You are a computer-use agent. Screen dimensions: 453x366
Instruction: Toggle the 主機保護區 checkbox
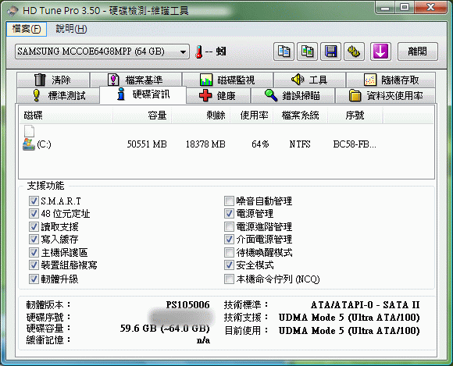click(34, 252)
